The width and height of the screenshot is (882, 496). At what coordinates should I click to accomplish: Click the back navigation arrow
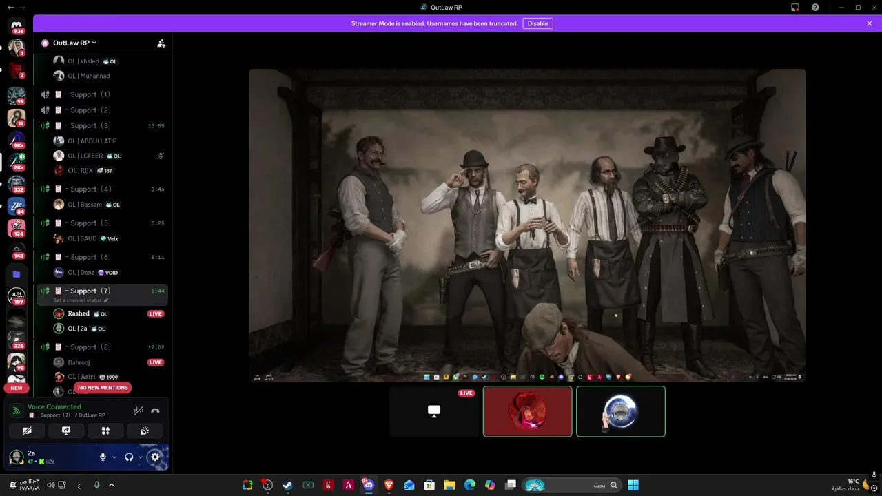[11, 7]
